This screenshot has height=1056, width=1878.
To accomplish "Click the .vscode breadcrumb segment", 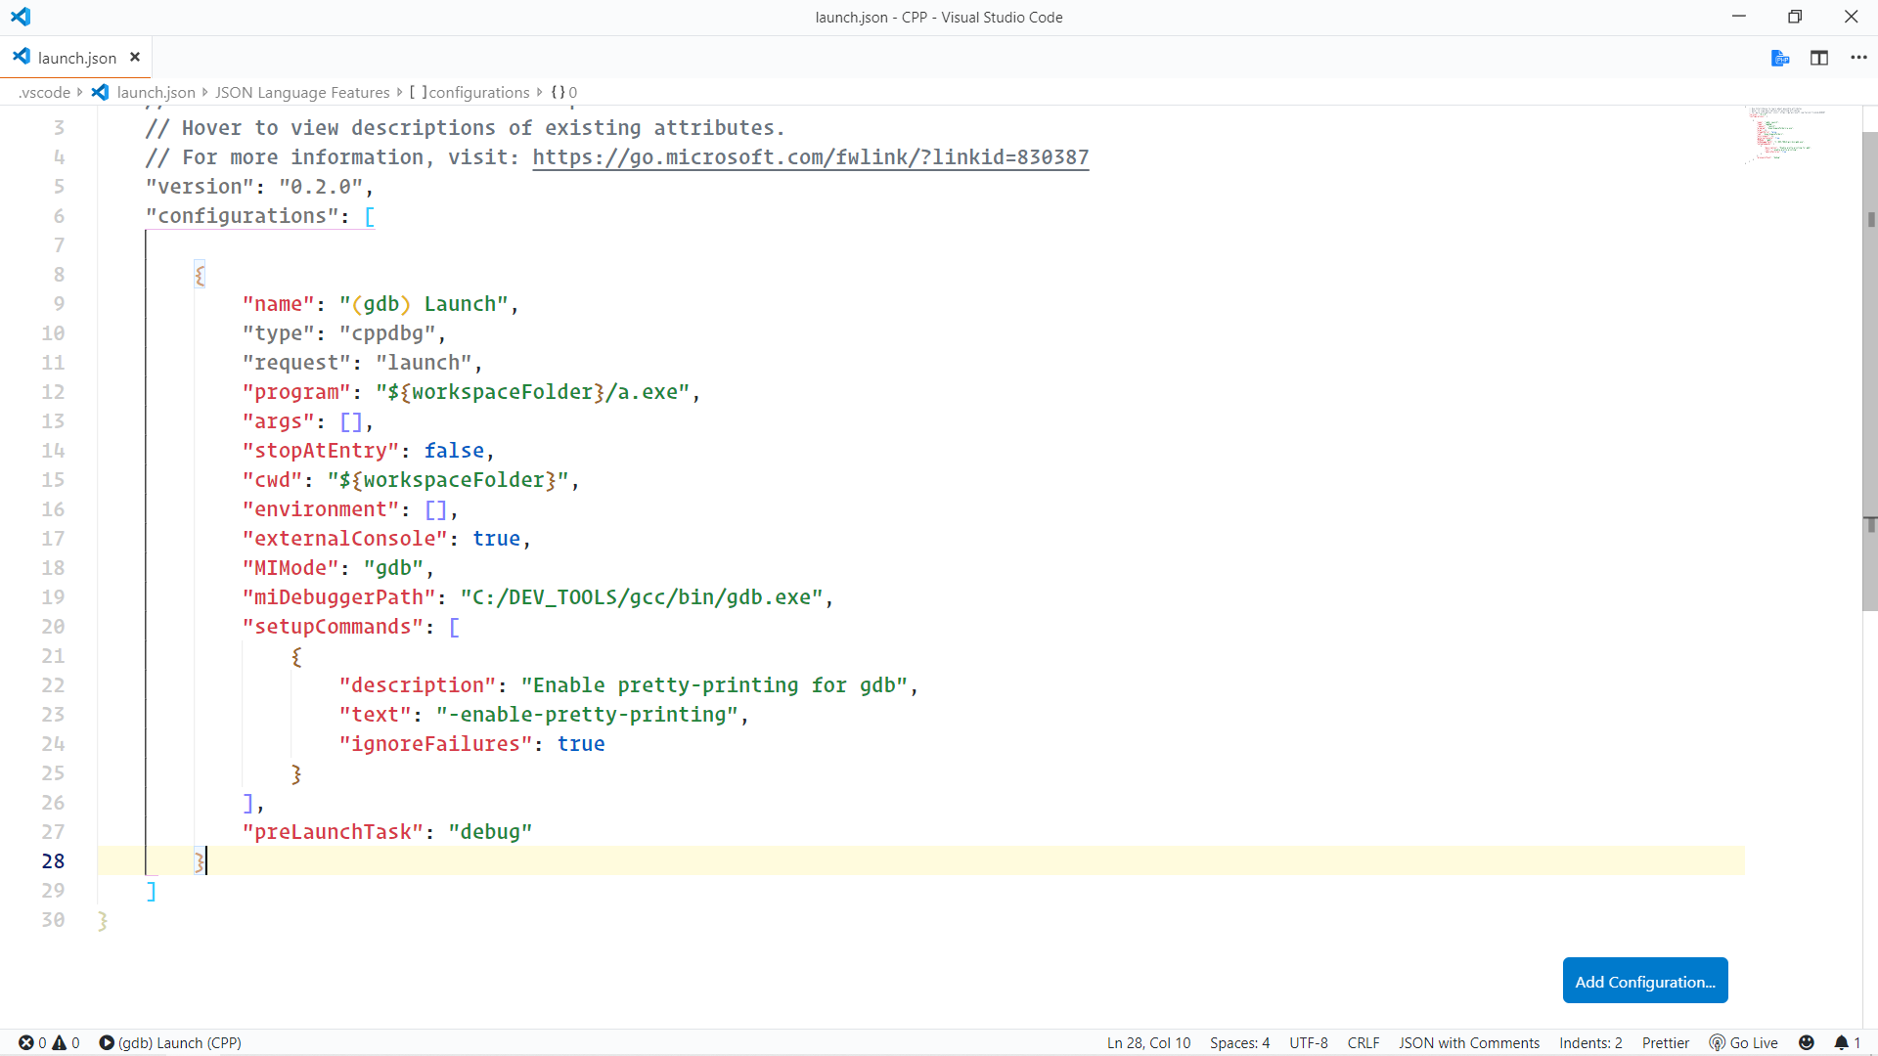I will click(x=45, y=93).
